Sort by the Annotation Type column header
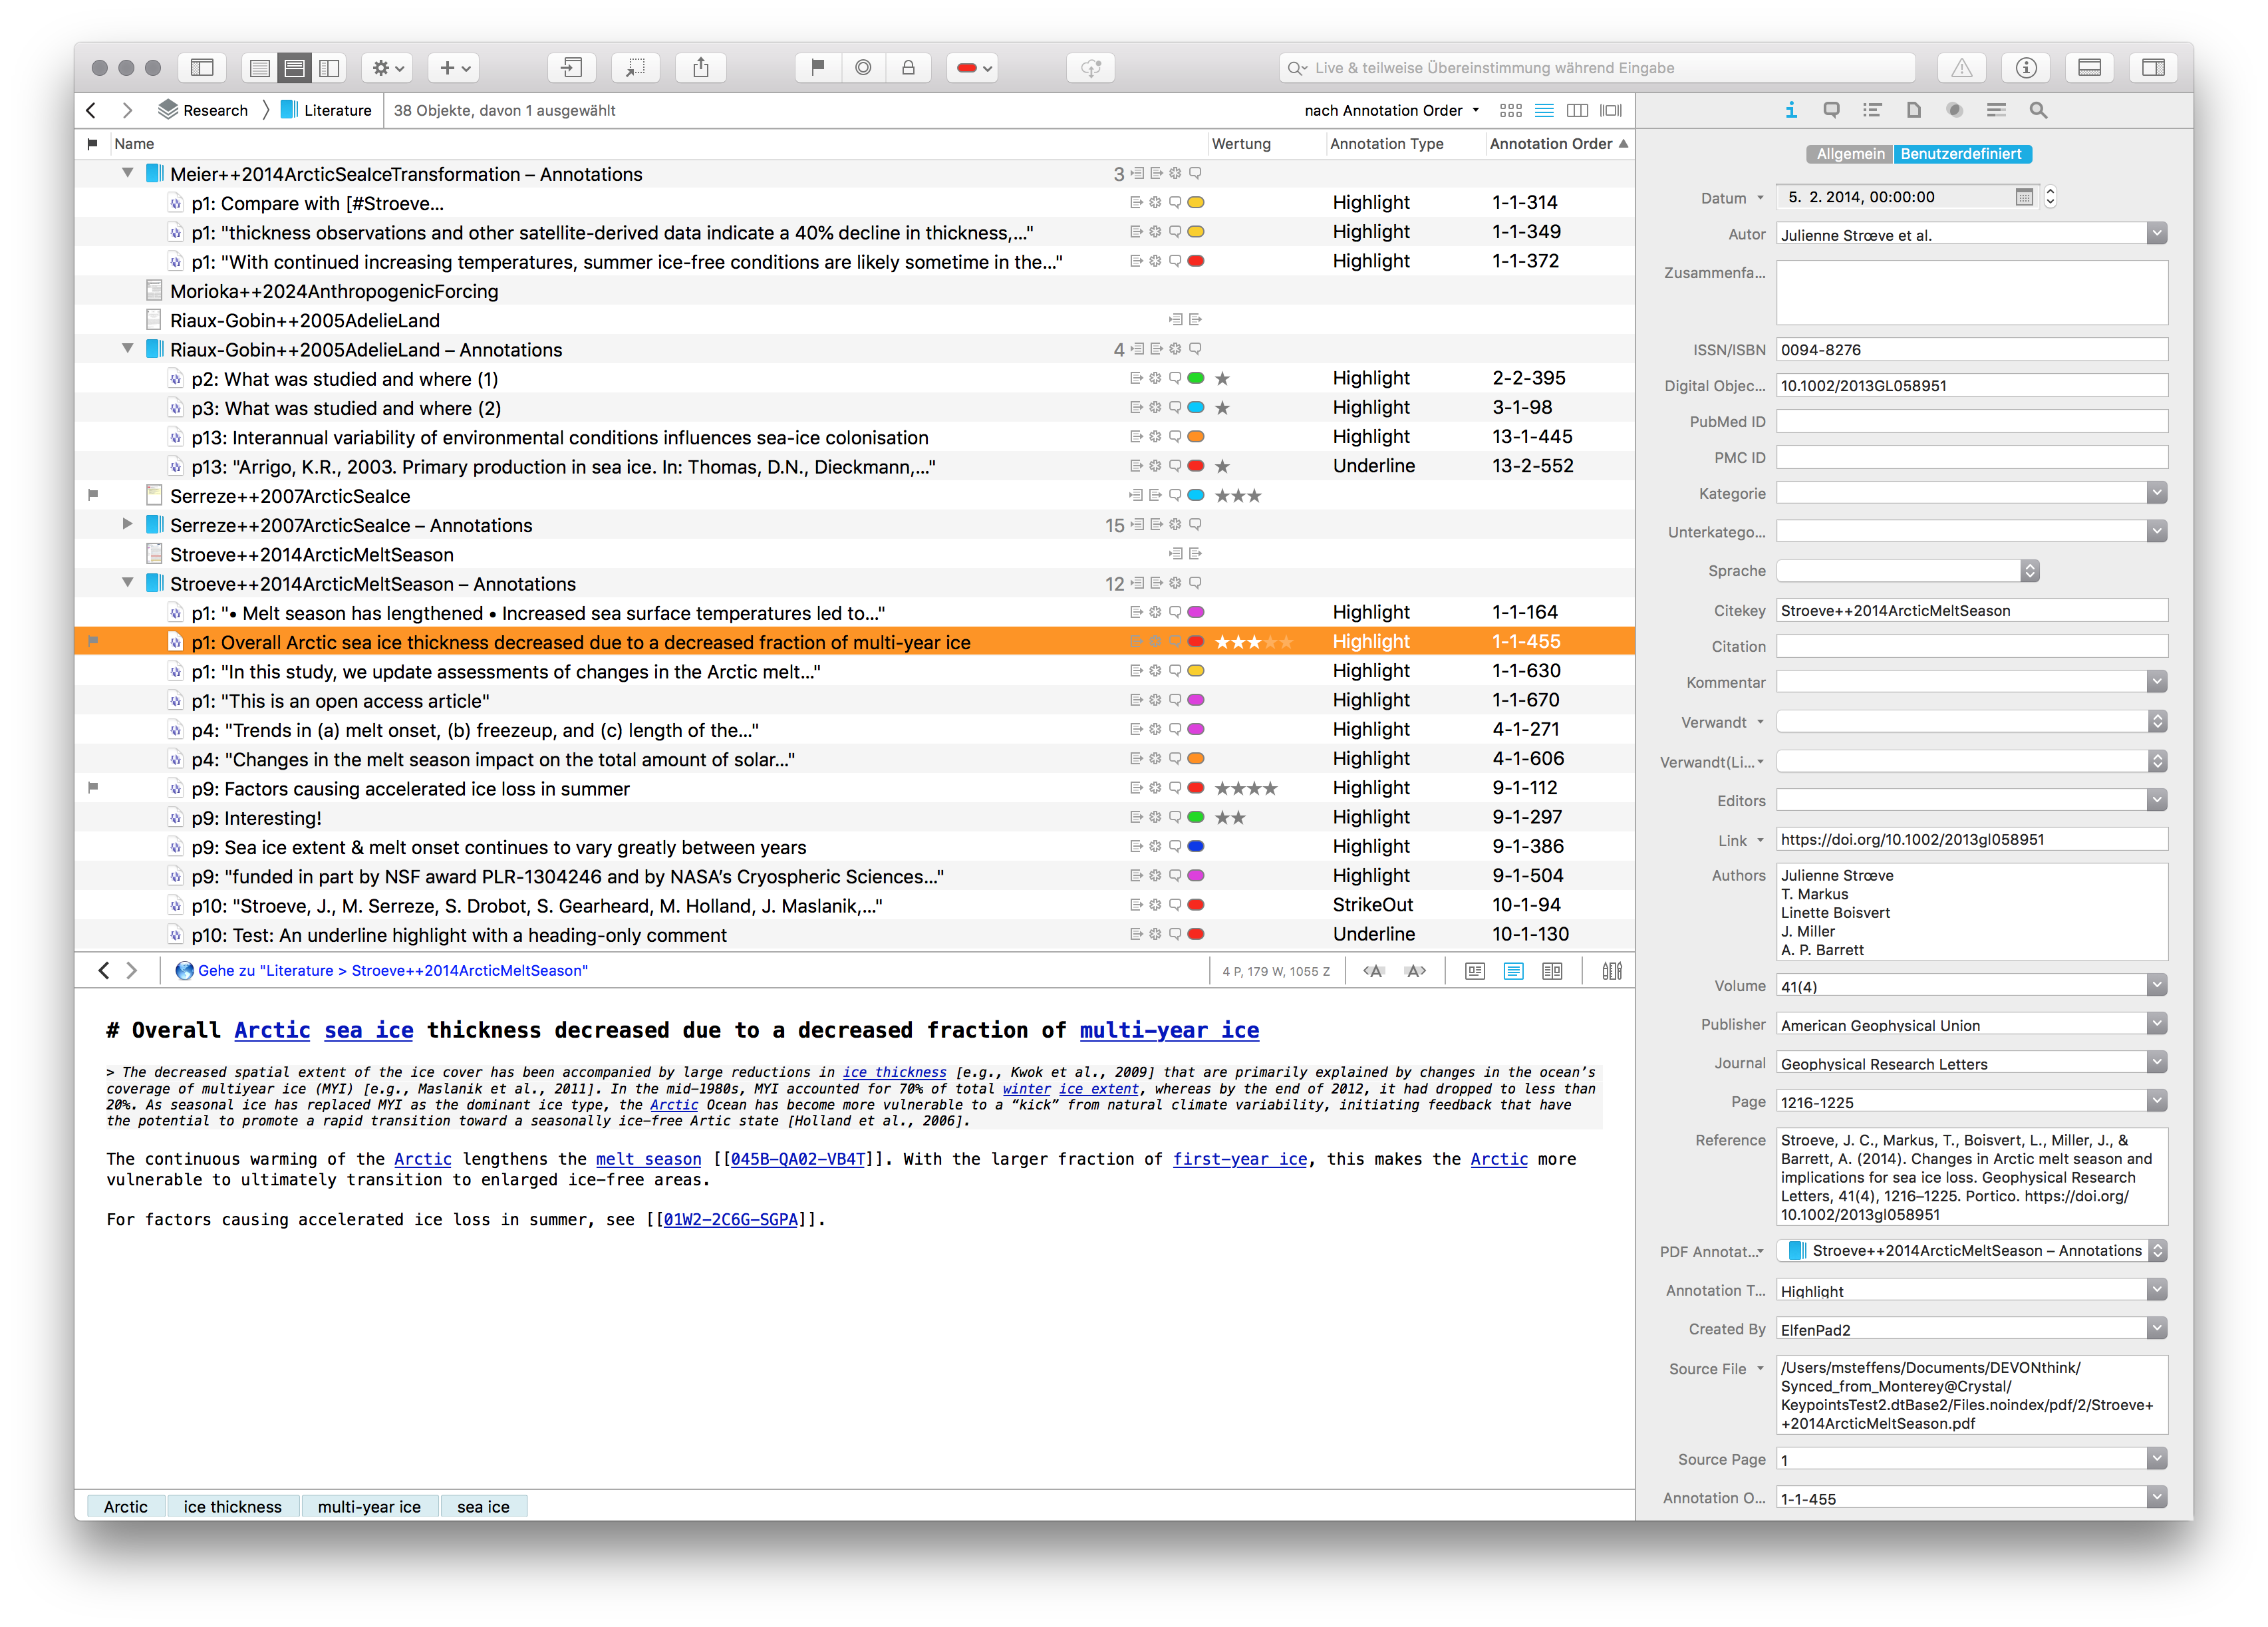This screenshot has width=2268, height=1627. pos(1386,144)
